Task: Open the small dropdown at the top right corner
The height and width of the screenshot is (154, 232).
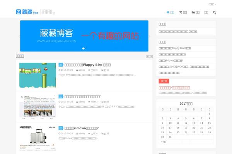Action: point(212,4)
